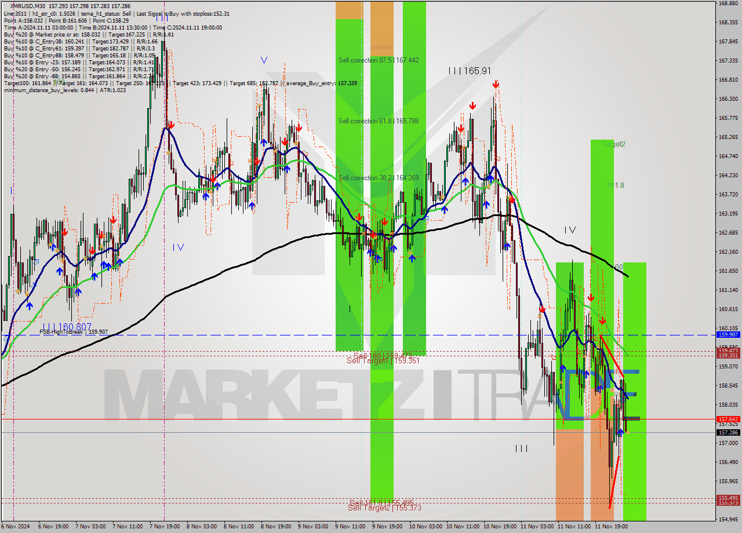
Task: Click the 162.685 price axis label
Action: [728, 233]
